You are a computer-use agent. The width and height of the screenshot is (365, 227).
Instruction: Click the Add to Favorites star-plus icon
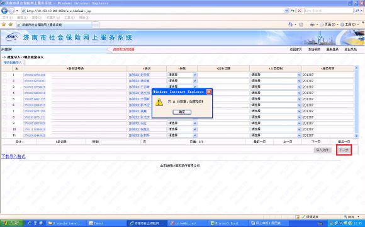pos(11,24)
